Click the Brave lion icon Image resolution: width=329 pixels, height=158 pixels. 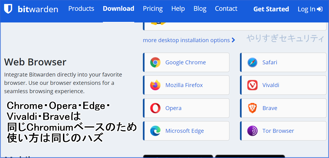pyautogui.click(x=252, y=108)
